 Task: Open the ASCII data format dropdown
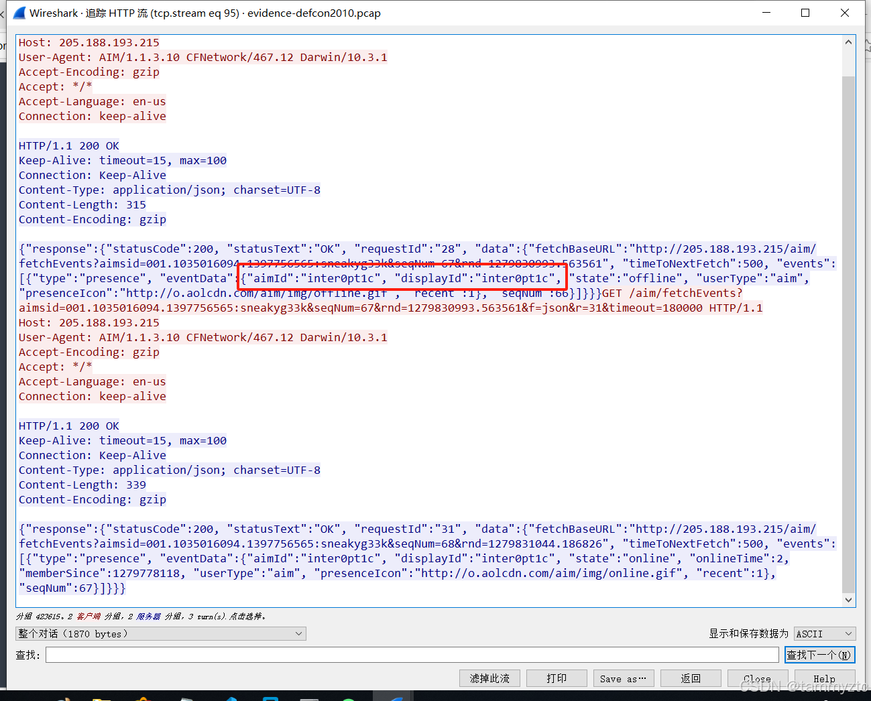coord(825,633)
